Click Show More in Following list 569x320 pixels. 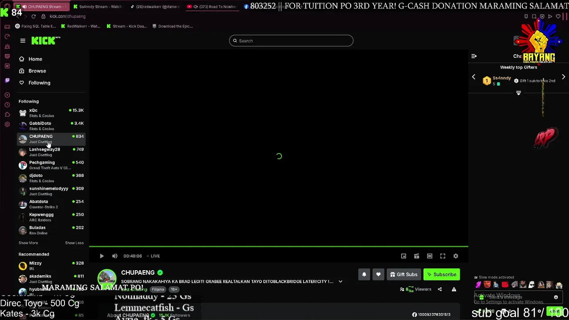tap(28, 243)
